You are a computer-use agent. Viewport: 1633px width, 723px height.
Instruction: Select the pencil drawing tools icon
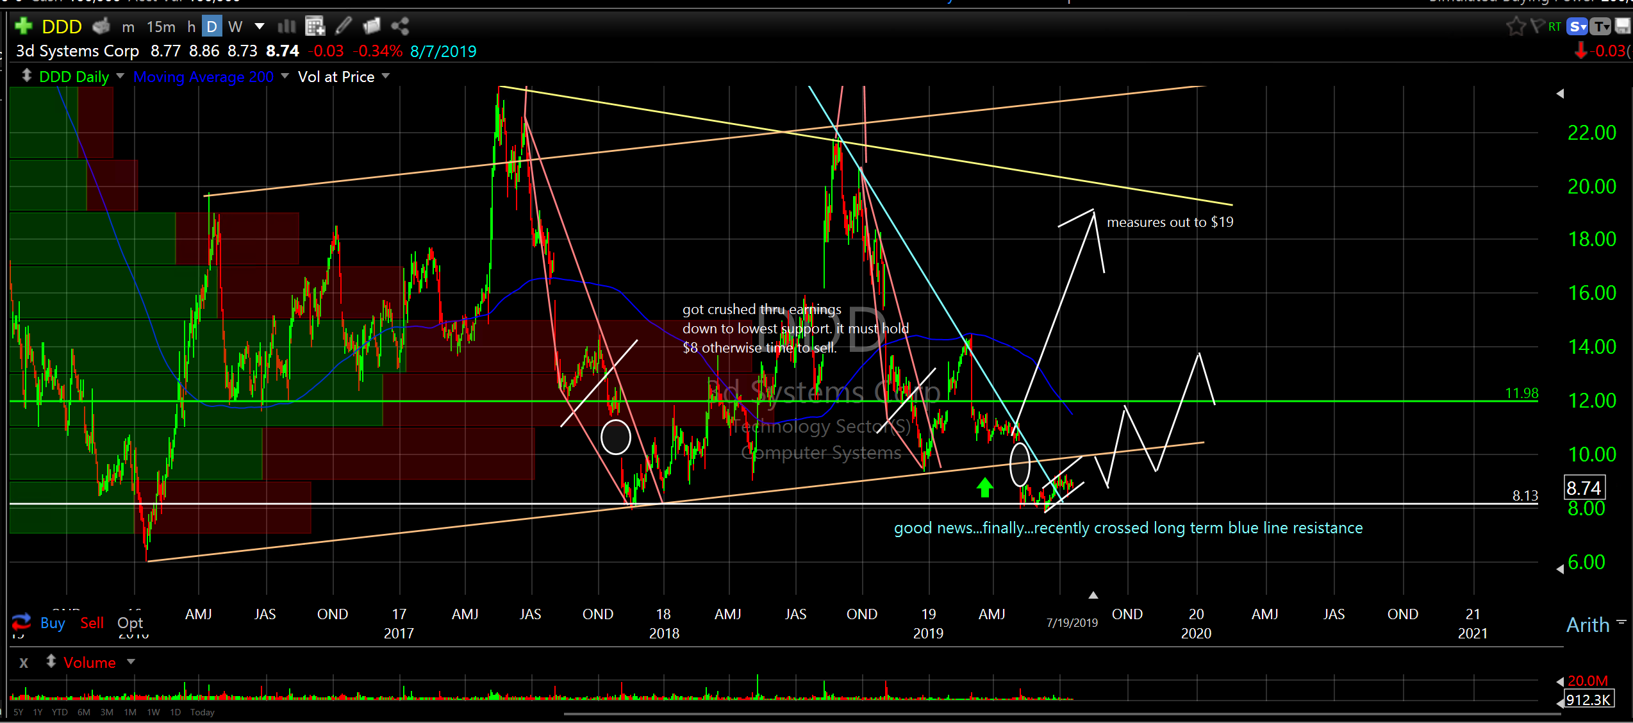click(344, 26)
